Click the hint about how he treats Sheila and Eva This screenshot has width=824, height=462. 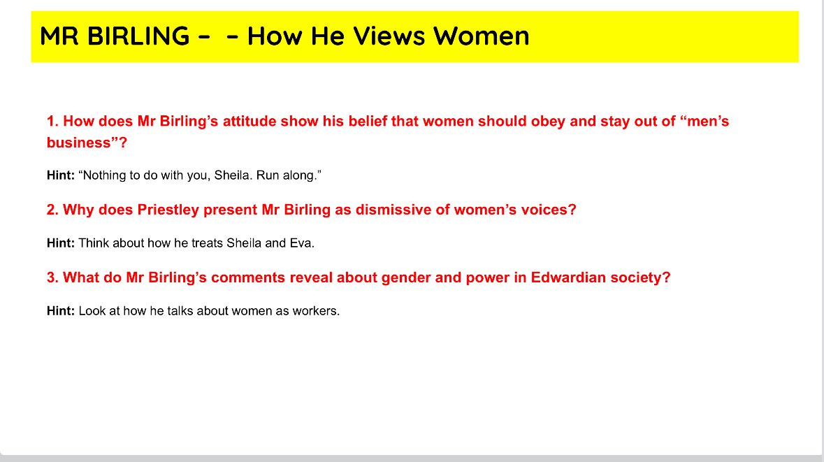[x=180, y=243]
